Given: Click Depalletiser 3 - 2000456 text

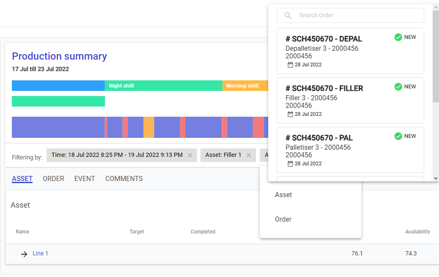Looking at the screenshot, I should pyautogui.click(x=322, y=48).
